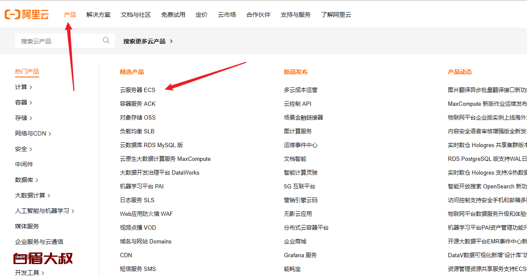Select the 企业服务与云通信 category

(39, 242)
